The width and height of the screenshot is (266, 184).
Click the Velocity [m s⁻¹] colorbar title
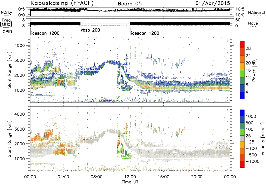(263, 138)
